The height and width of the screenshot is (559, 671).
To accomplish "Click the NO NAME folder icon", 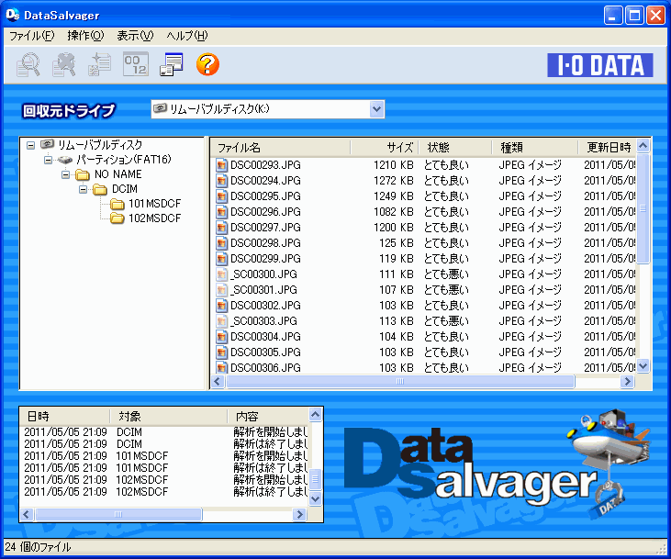I will click(83, 174).
